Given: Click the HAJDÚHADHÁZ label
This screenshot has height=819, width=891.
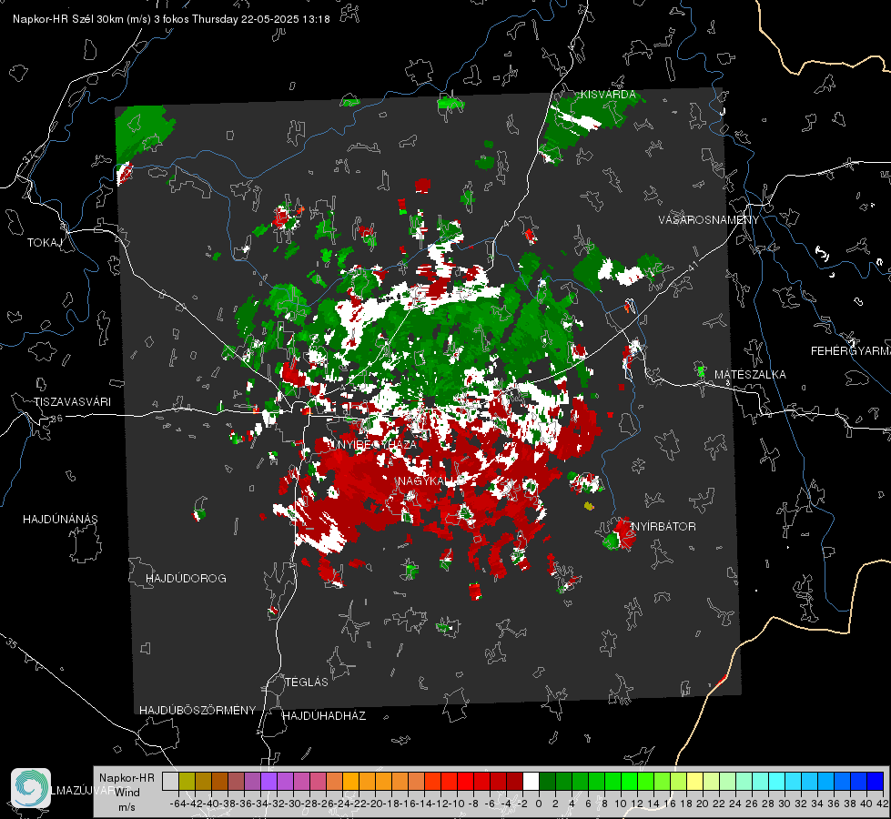Looking at the screenshot, I should click(324, 715).
